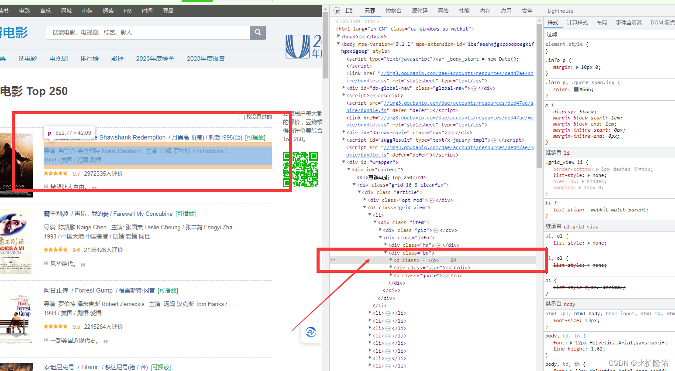Expand the div class="hd" node
The width and height of the screenshot is (675, 371).
pyautogui.click(x=386, y=245)
